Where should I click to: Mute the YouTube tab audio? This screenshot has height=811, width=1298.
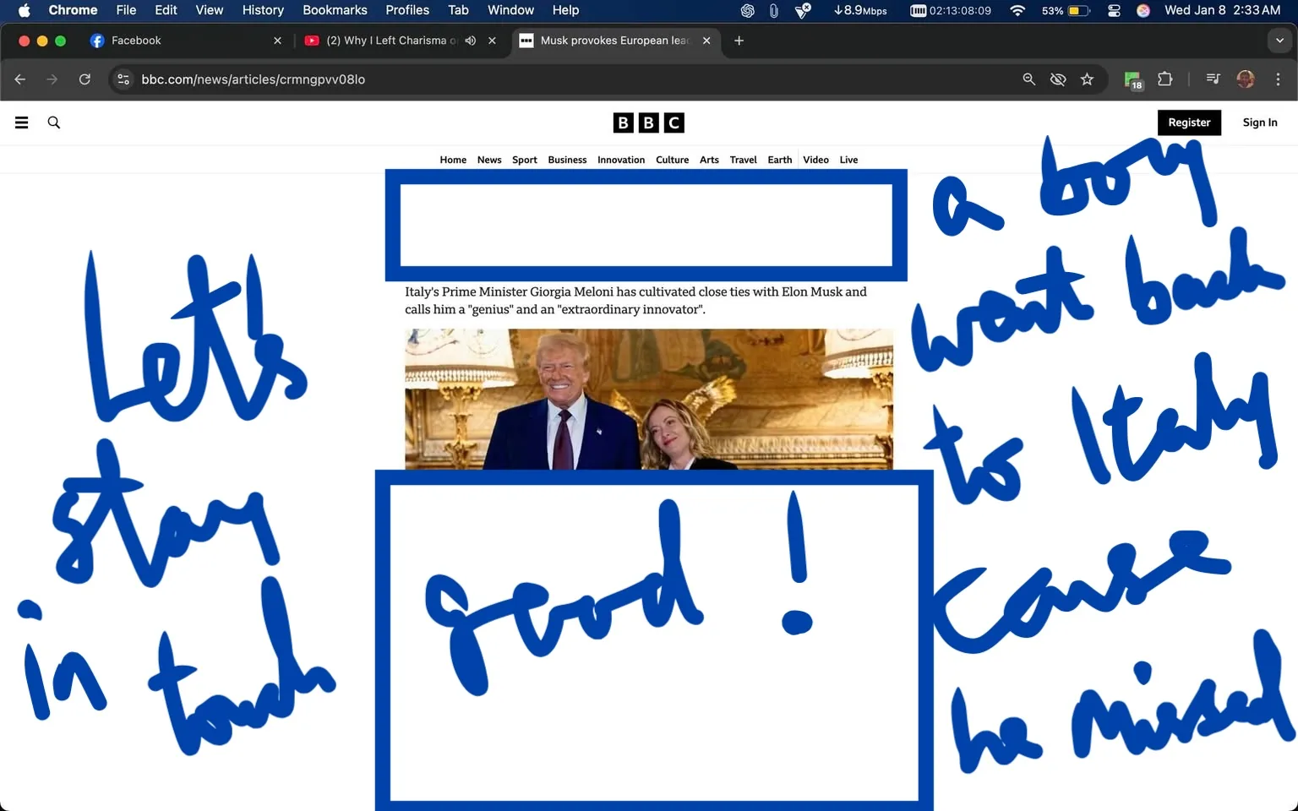coord(471,41)
